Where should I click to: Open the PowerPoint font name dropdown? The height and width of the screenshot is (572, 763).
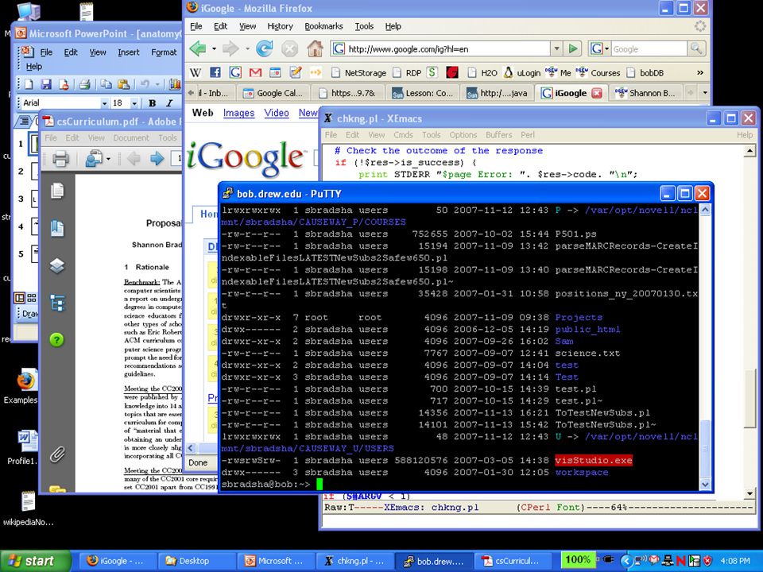click(104, 103)
